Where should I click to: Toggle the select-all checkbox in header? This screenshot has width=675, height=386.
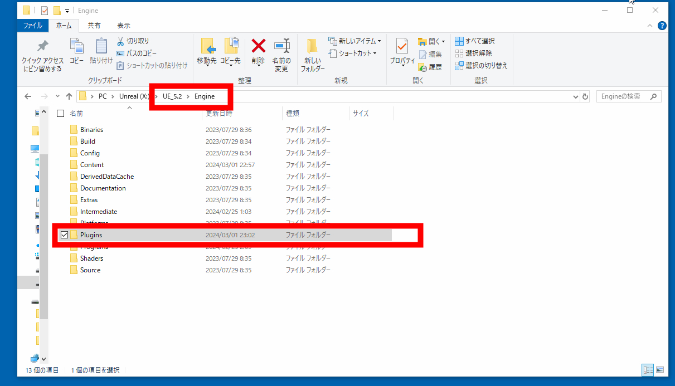(x=61, y=114)
